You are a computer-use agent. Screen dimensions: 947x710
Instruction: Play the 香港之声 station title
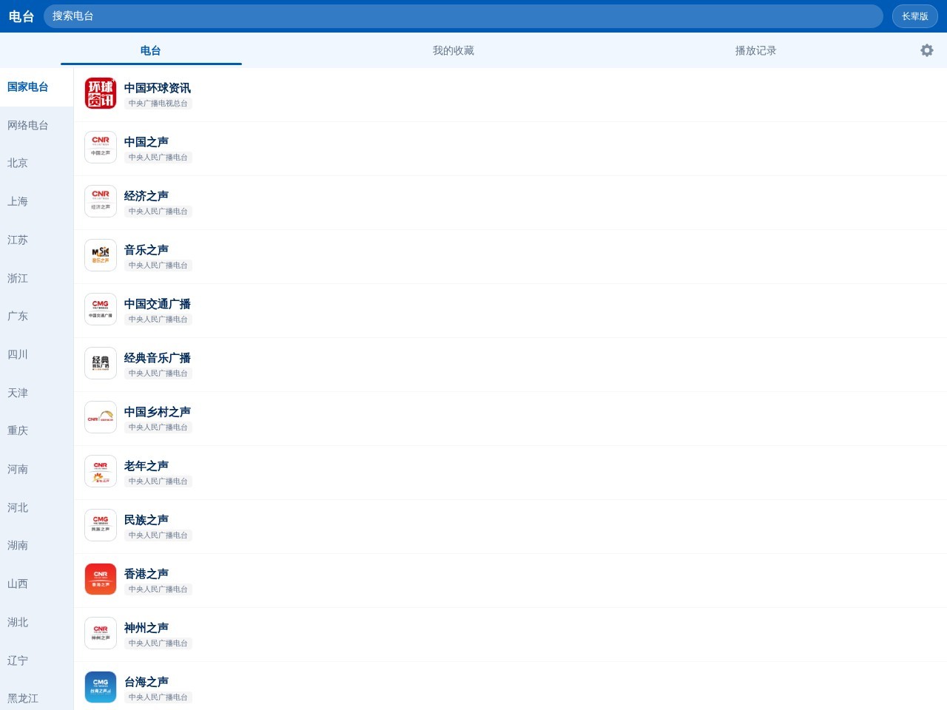click(146, 574)
